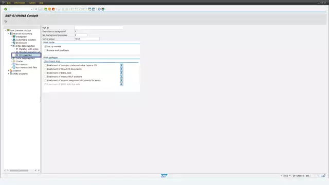Select Customizing activities tree item
The image size is (329, 185).
coord(26,40)
